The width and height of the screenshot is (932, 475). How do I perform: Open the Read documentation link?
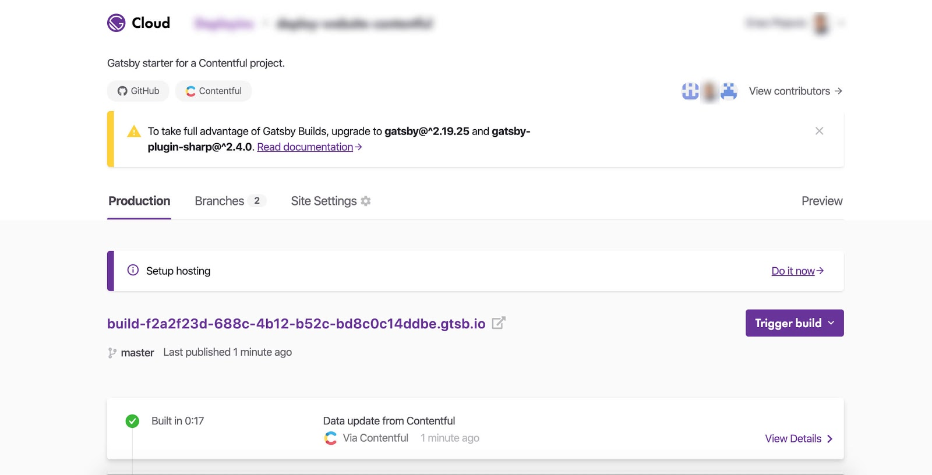(309, 147)
